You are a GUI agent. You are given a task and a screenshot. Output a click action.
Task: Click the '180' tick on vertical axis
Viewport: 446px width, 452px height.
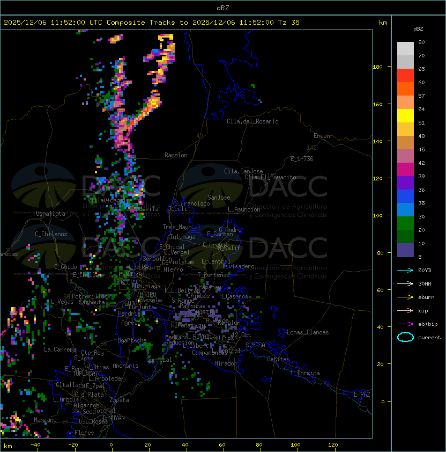[x=377, y=67]
